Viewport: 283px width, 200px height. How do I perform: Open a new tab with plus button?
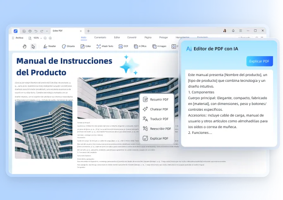89,31
